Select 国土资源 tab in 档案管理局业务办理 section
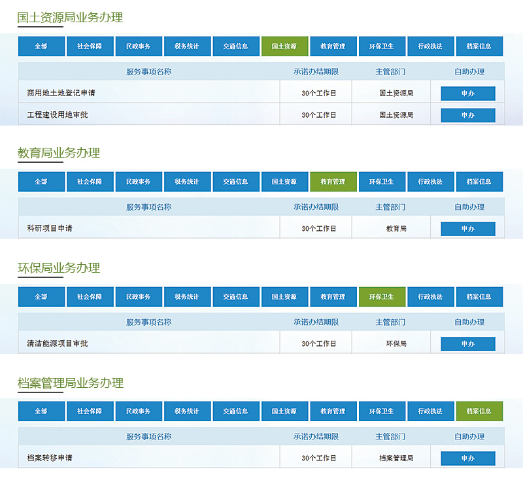This screenshot has height=499, width=523. (x=285, y=411)
